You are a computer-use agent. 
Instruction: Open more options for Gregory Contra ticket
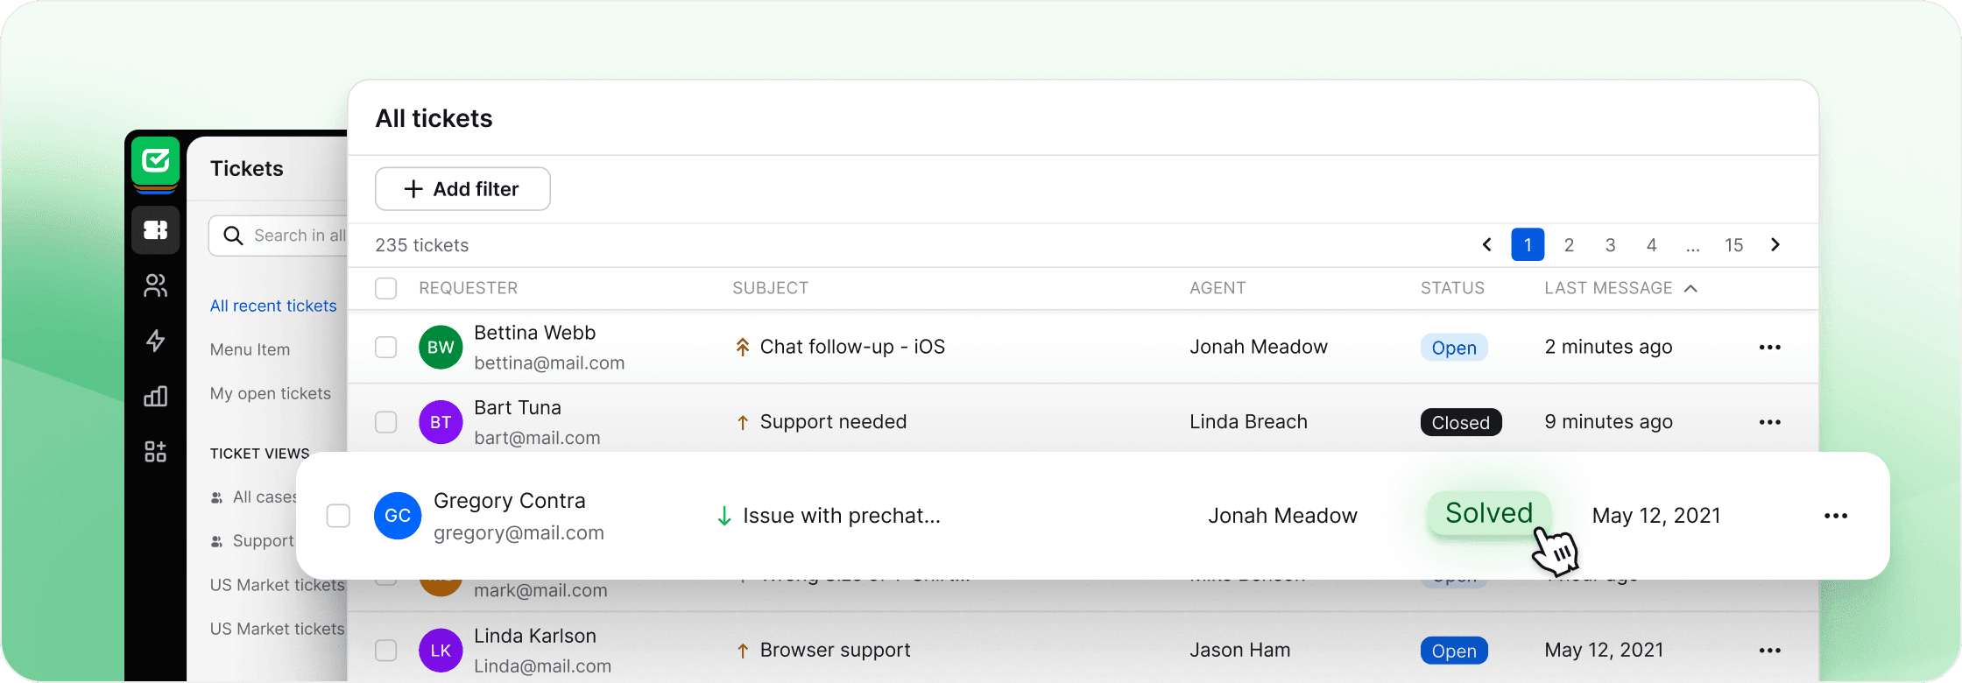(x=1836, y=516)
